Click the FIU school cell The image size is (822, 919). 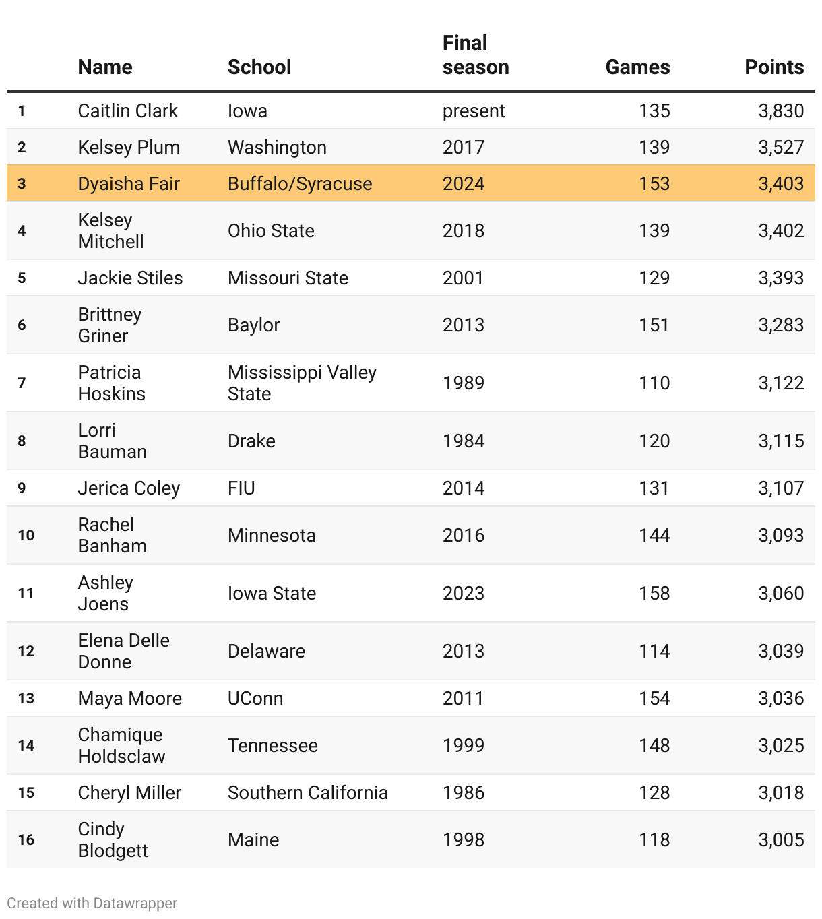[x=241, y=488]
